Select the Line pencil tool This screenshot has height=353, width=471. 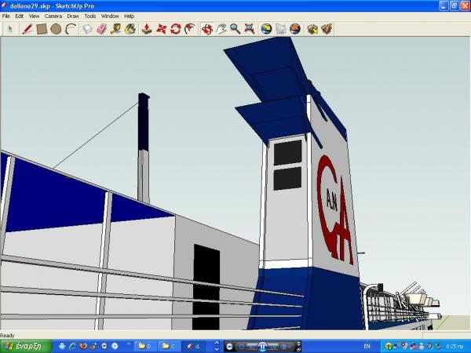point(27,29)
